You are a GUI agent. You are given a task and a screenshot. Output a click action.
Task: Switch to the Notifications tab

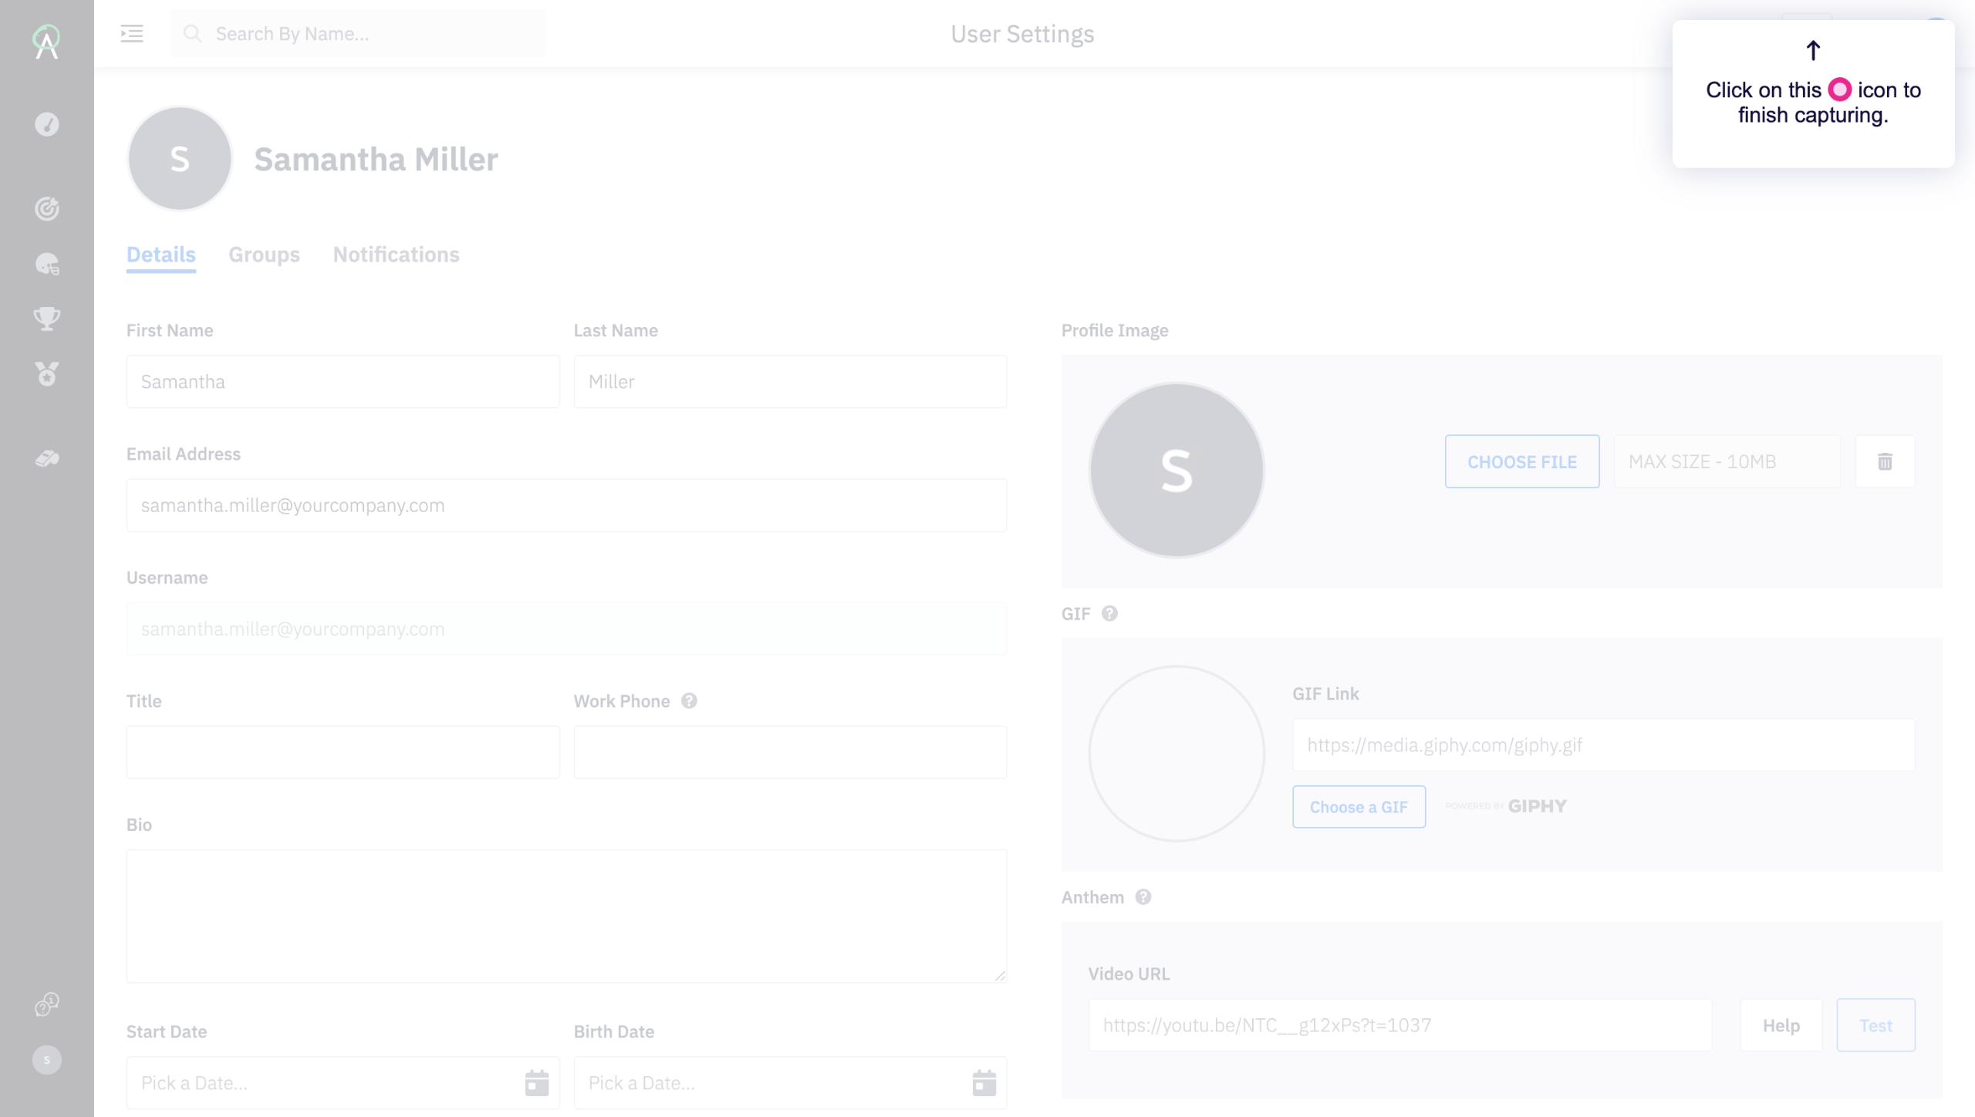(396, 255)
